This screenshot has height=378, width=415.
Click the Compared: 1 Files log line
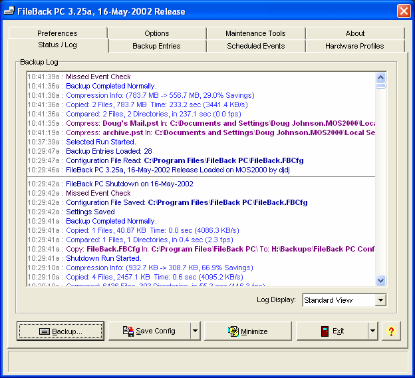coord(130,240)
